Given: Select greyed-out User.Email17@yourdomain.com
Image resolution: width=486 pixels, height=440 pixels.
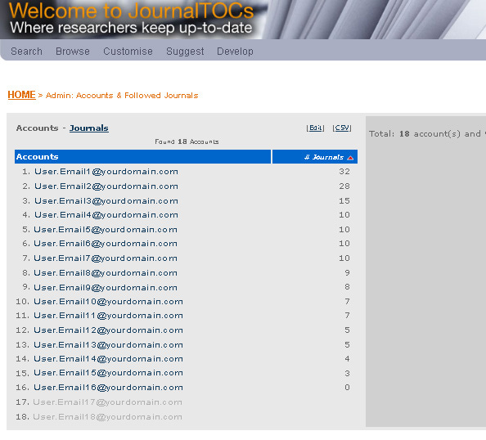Looking at the screenshot, I should coord(107,402).
